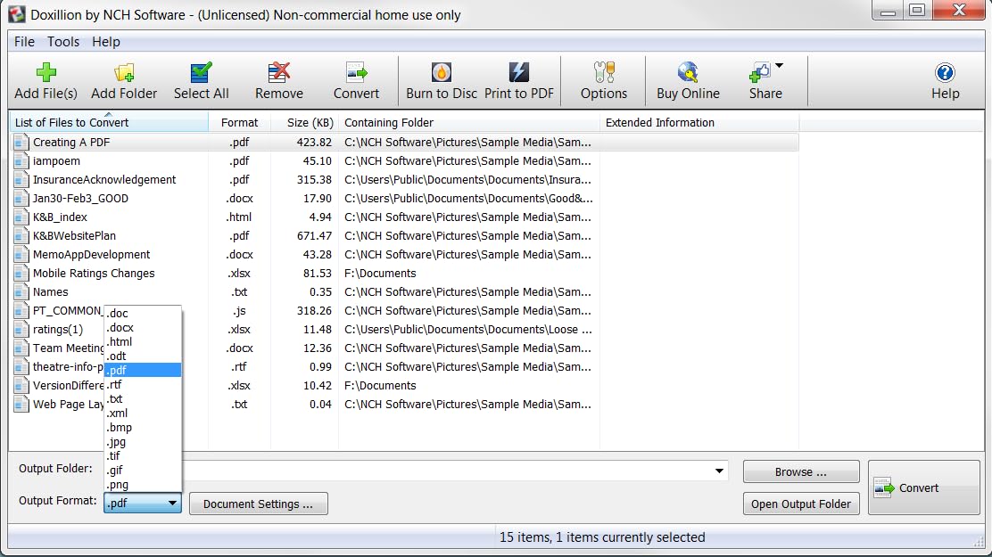
Task: Open the Tools menu
Action: [x=63, y=42]
